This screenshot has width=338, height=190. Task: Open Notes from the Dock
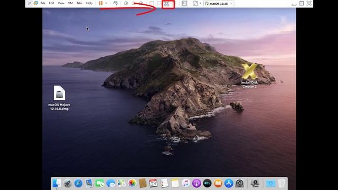(175, 183)
